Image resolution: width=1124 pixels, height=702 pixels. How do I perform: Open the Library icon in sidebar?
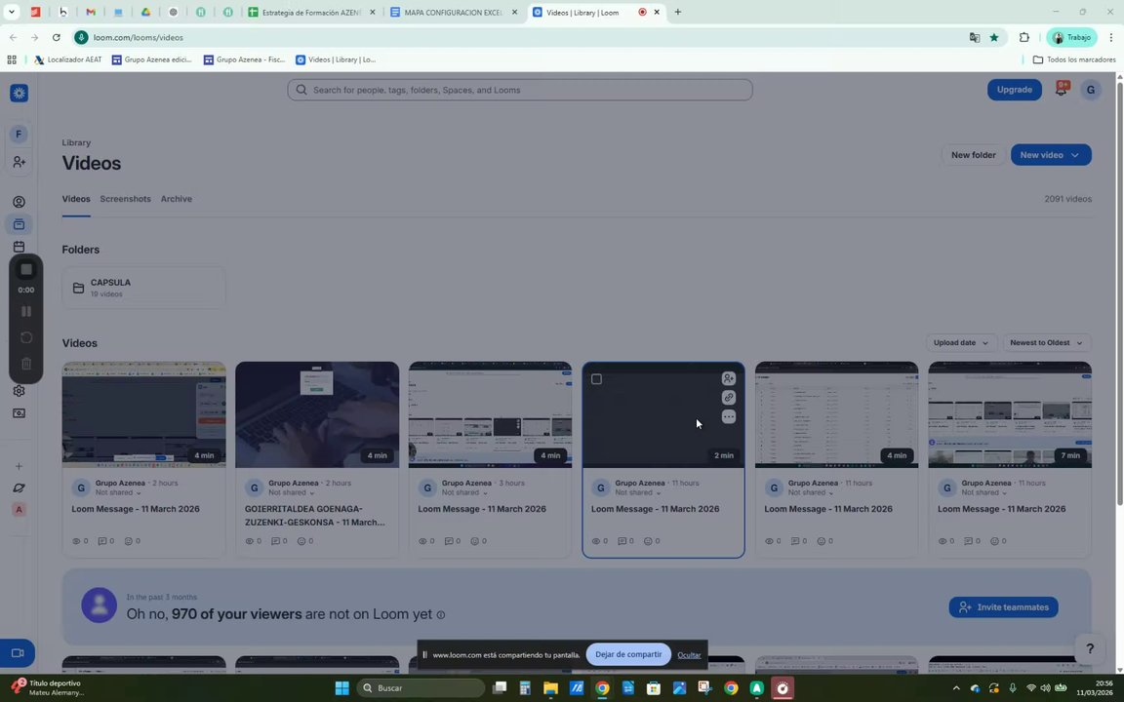[x=19, y=224]
